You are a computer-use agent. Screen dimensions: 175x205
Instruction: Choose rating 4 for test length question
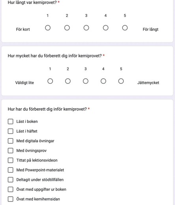click(x=105, y=28)
